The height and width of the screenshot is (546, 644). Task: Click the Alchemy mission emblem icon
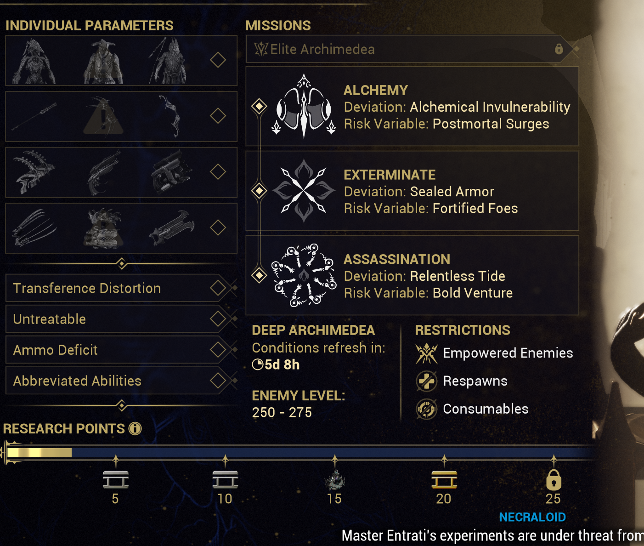coord(304,106)
